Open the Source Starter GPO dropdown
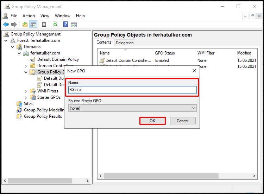Screen dimensions: 264x194 132,108
